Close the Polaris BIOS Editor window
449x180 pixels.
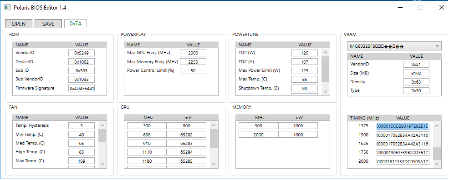tap(441, 7)
